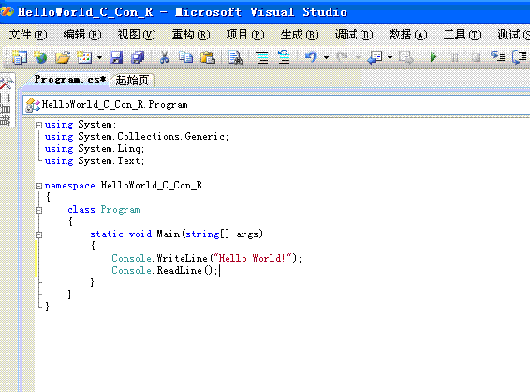The height and width of the screenshot is (392, 530).
Task: Click the Copy icon in toolbar
Action: point(185,57)
